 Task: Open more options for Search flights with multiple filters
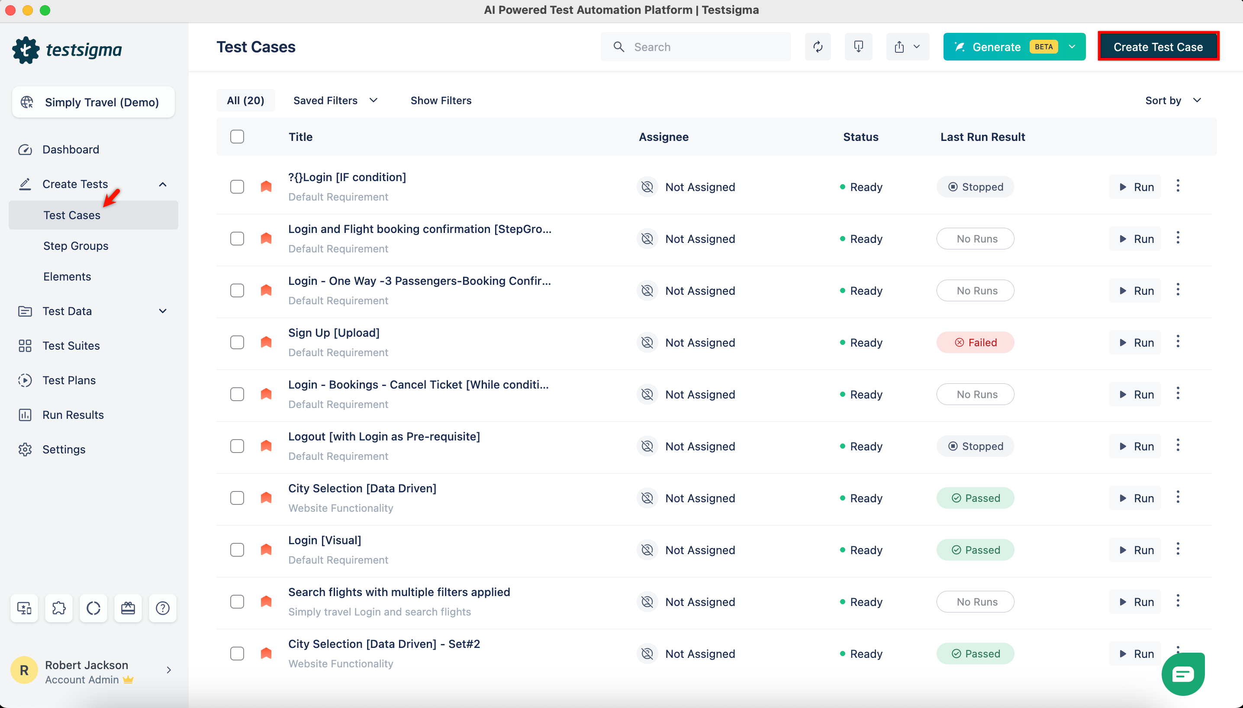click(x=1178, y=600)
